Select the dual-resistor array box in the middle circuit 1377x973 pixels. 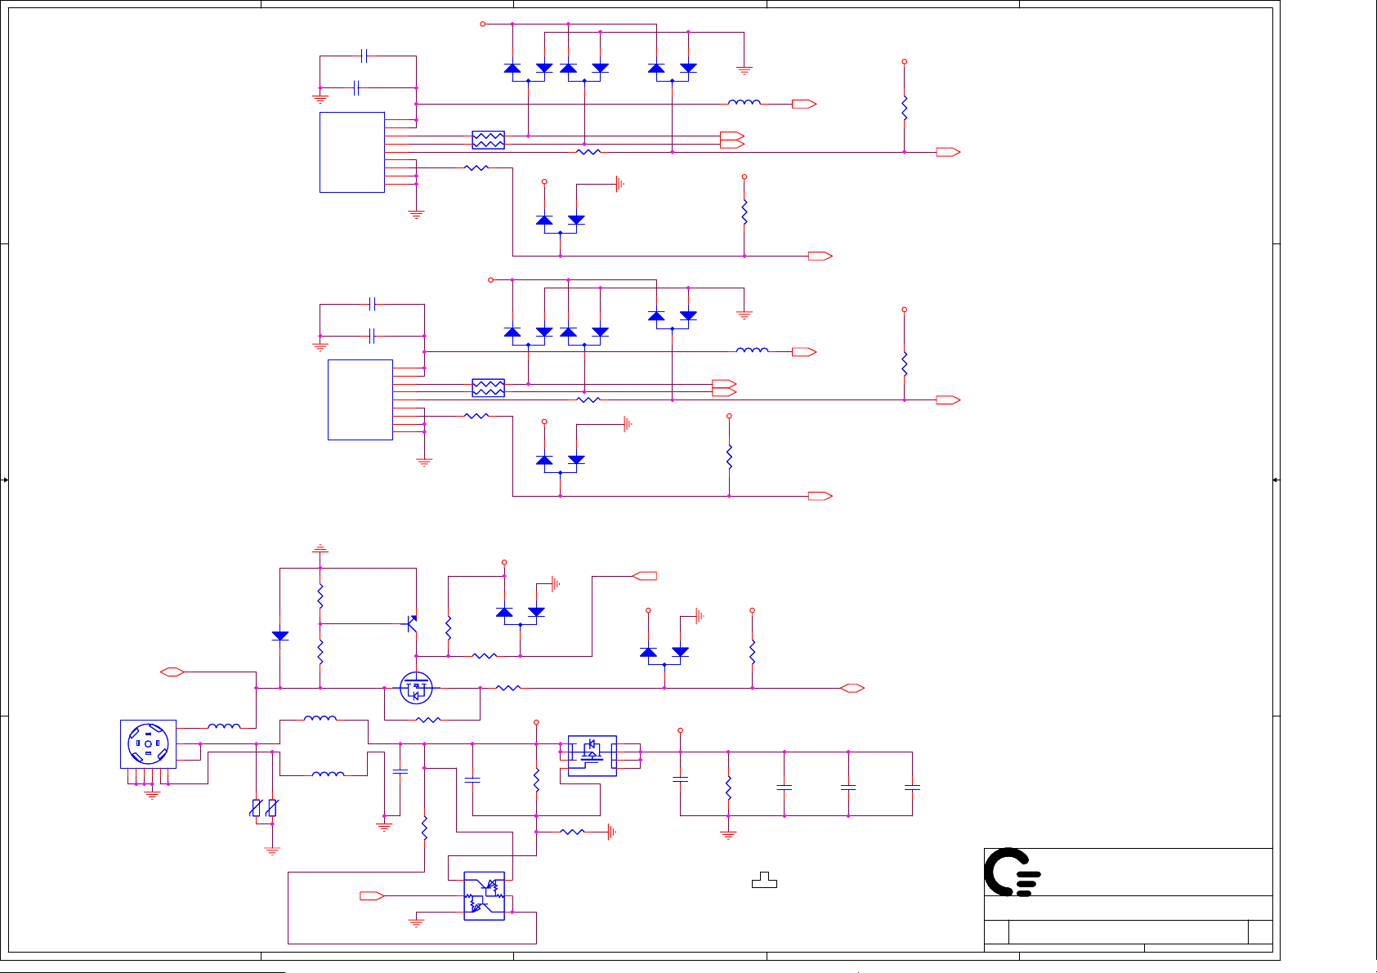point(489,387)
